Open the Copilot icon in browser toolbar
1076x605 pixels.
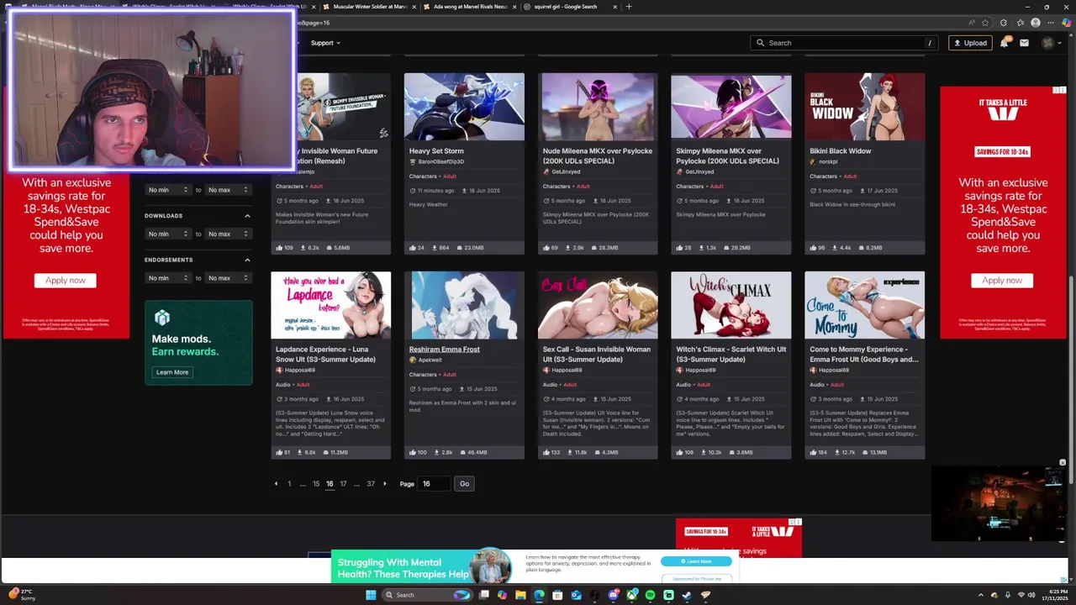1067,23
